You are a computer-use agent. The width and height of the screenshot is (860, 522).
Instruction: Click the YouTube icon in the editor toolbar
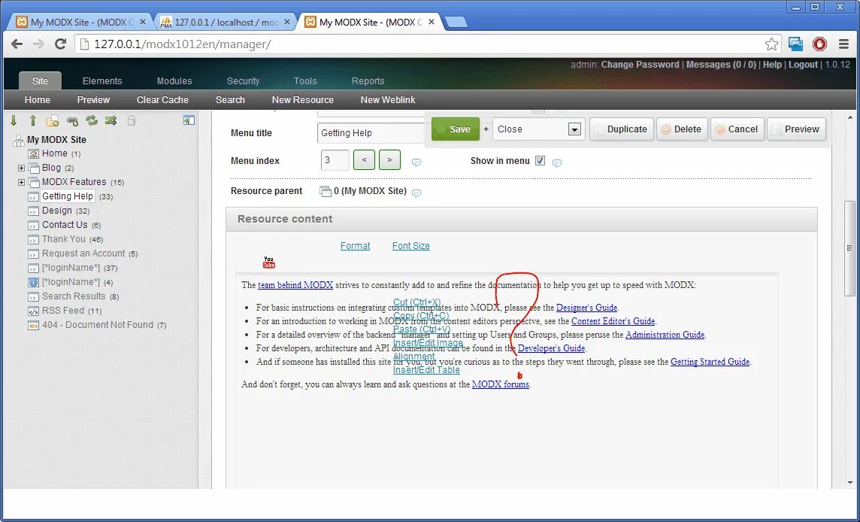pos(269,263)
